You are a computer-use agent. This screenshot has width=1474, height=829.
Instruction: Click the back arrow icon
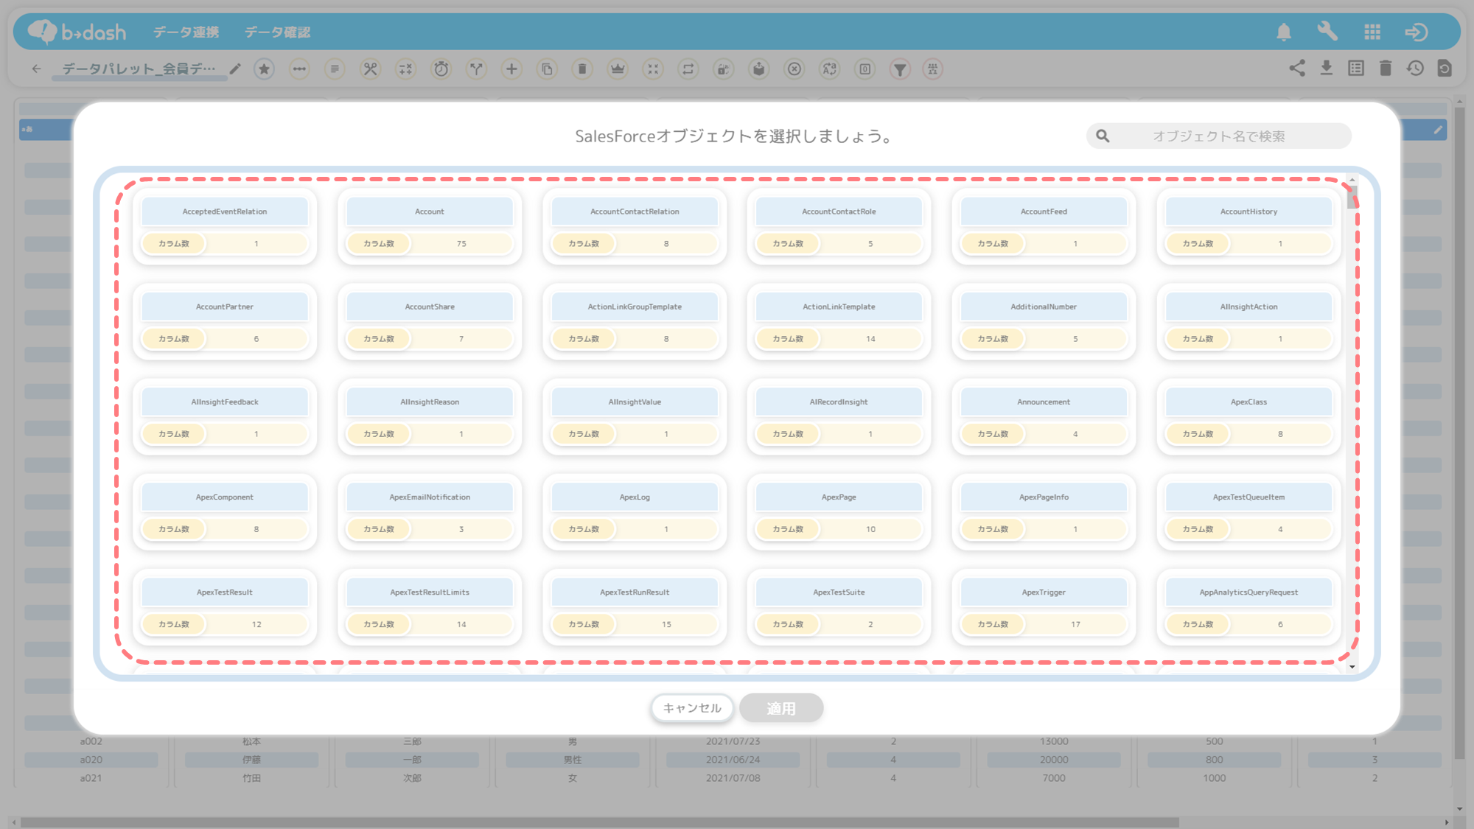[x=36, y=69]
